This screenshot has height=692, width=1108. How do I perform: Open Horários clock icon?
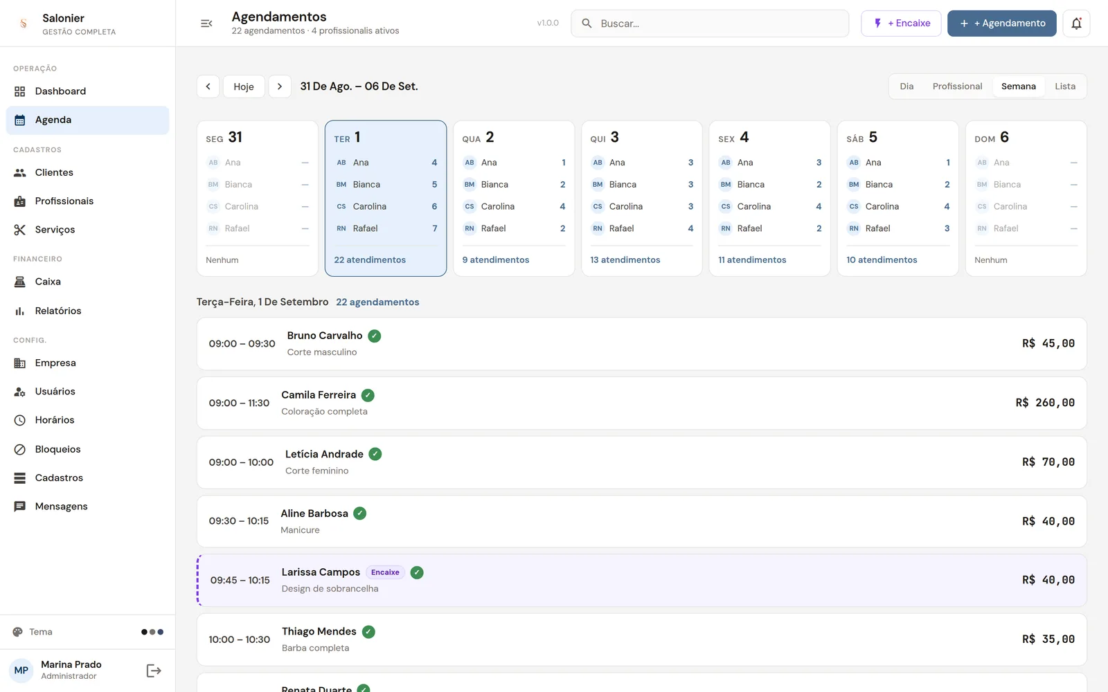point(20,420)
